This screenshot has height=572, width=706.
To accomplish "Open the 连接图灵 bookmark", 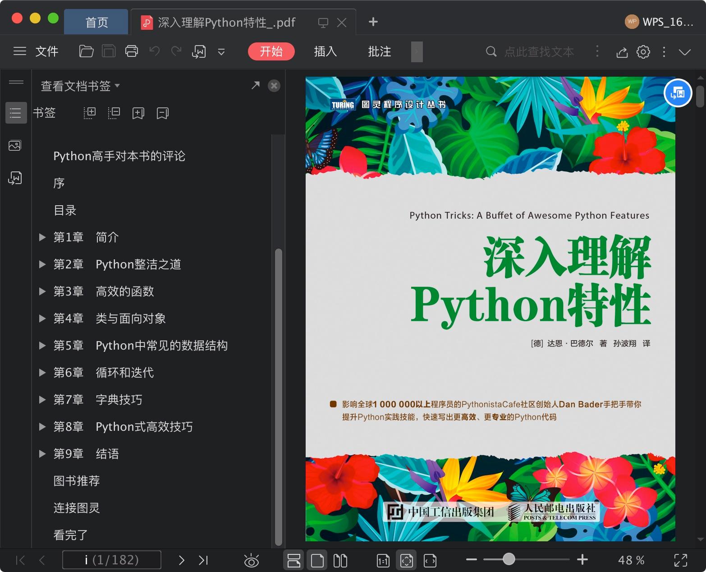I will (77, 508).
